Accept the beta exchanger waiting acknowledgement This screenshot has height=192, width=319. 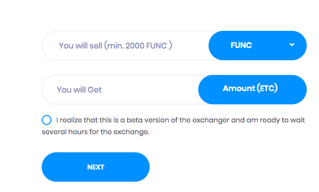46,120
